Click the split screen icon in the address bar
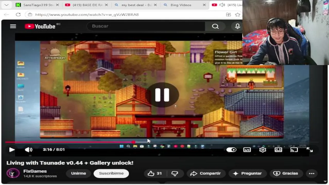The width and height of the screenshot is (329, 185). (x=228, y=15)
